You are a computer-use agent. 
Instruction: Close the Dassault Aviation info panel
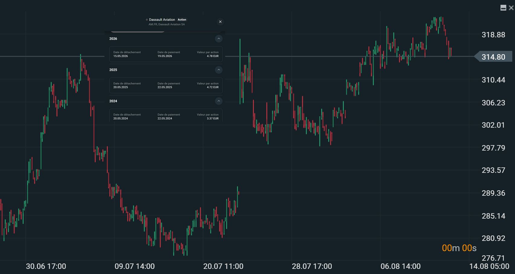click(x=220, y=22)
